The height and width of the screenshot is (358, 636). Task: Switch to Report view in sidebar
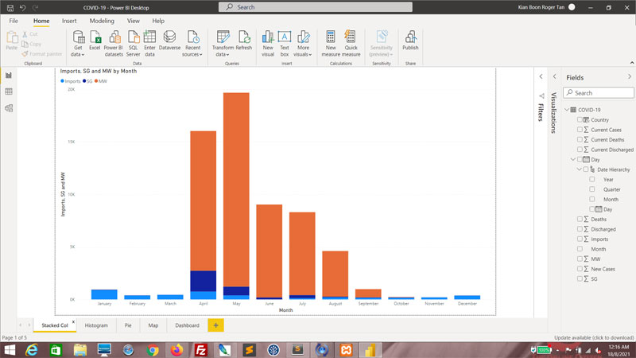coord(9,75)
